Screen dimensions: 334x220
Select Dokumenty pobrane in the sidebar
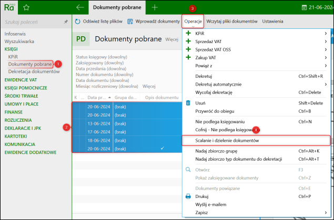[x=30, y=64]
